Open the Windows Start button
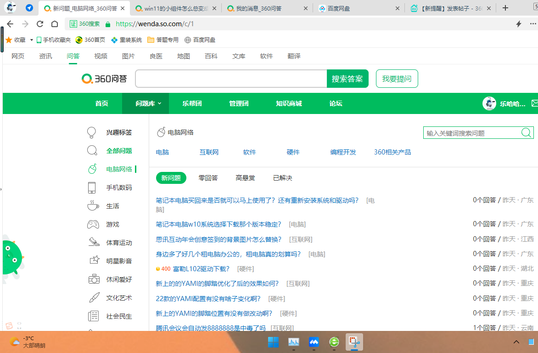 (274, 342)
